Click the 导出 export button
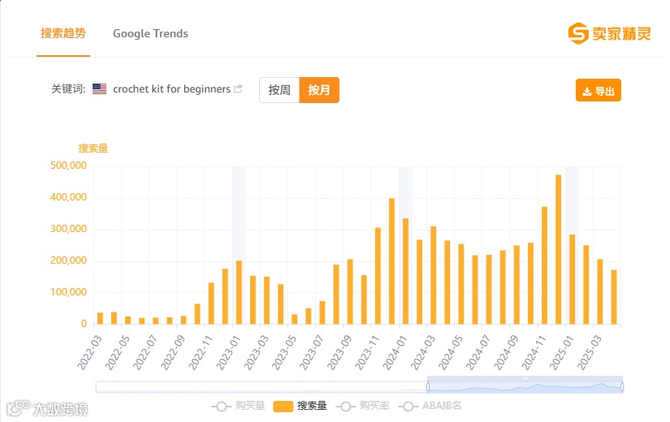 pos(599,91)
